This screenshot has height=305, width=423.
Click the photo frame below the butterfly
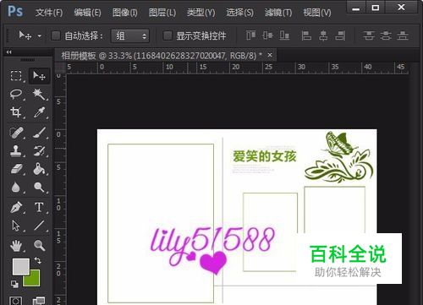(x=335, y=210)
